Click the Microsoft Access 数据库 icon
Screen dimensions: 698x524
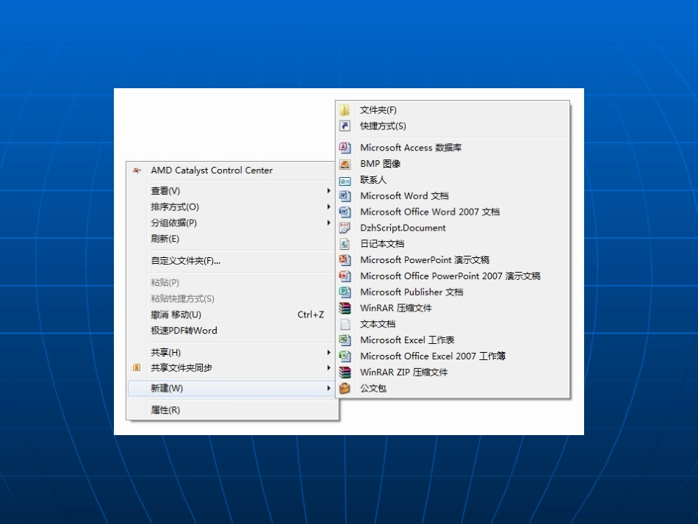[x=345, y=148]
